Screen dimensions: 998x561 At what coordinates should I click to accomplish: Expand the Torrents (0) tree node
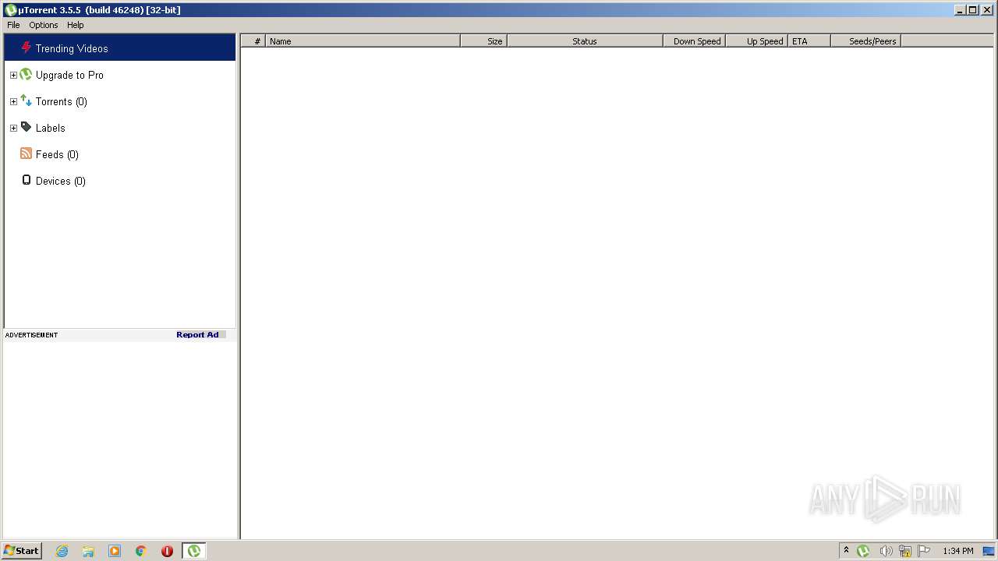coord(13,102)
